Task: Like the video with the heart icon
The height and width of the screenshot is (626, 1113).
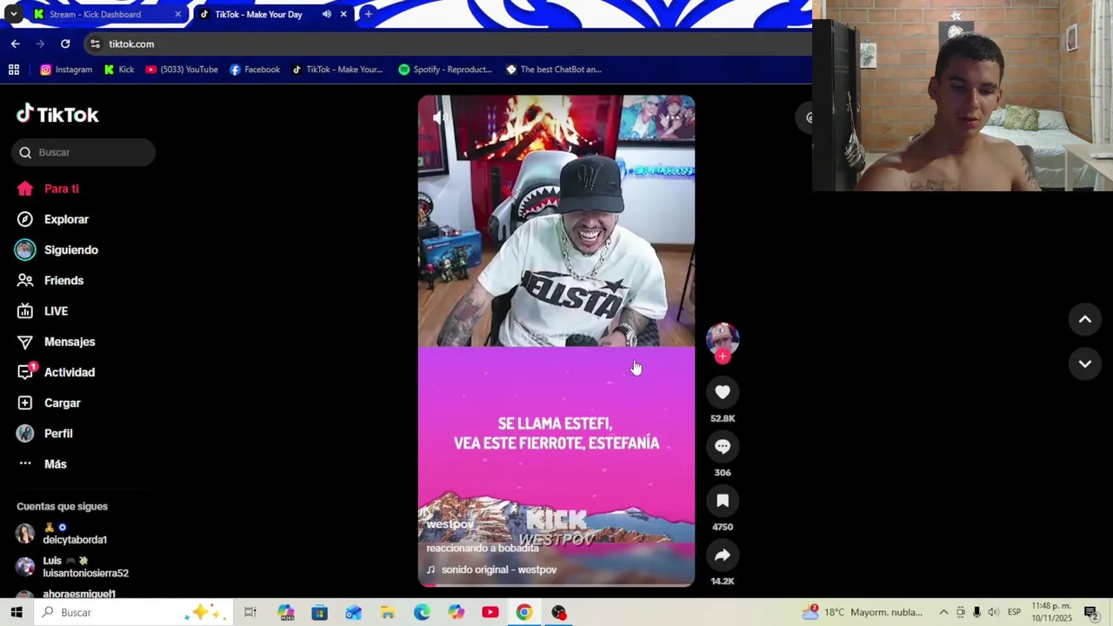Action: (x=723, y=392)
